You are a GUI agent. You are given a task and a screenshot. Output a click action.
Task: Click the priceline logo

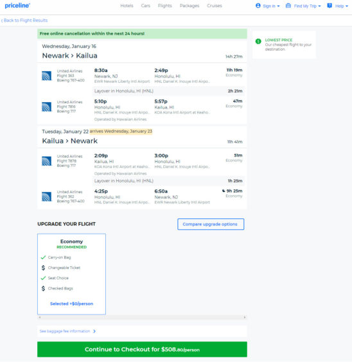click(x=17, y=6)
